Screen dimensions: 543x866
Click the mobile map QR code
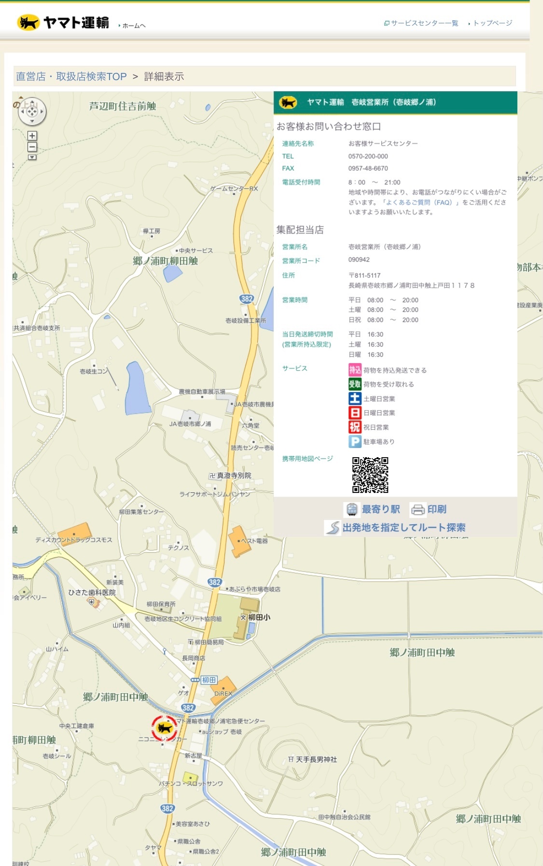370,475
